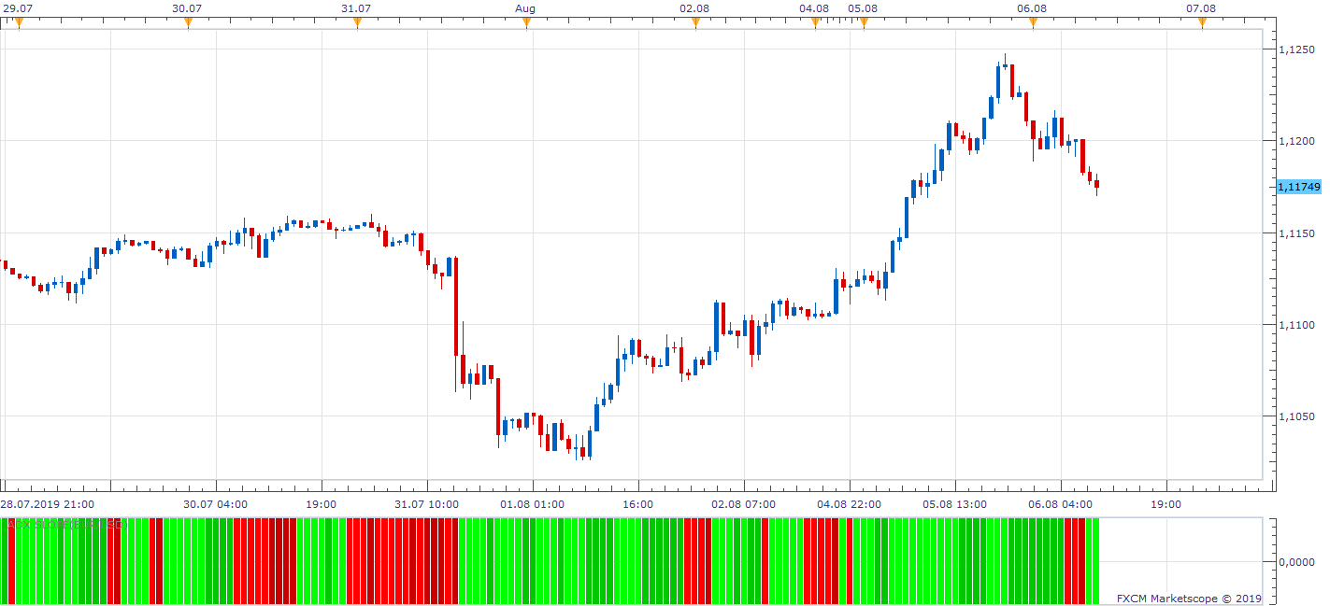Click the 30.07 04:00 time label
This screenshot has height=606, width=1330.
(x=216, y=504)
